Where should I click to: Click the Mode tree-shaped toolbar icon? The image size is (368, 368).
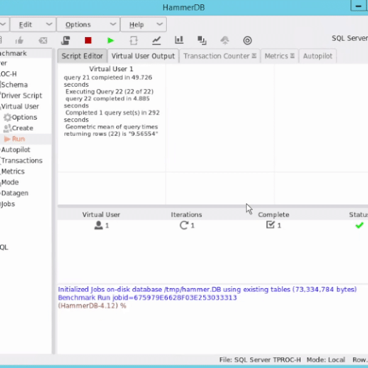[x=225, y=40]
